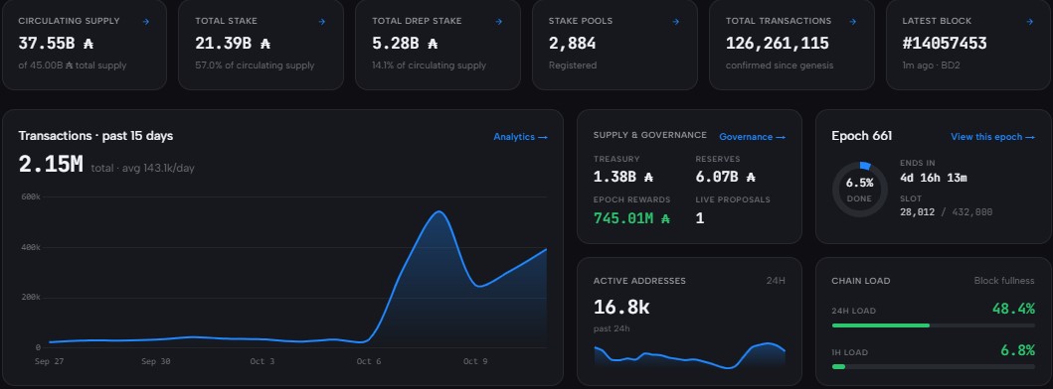Click the Treasury value 1.38B

point(623,177)
